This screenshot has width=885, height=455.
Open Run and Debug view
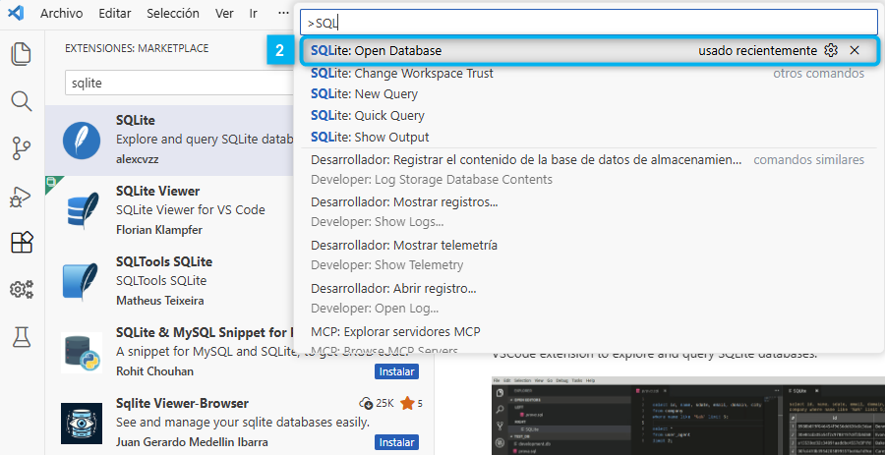point(22,196)
